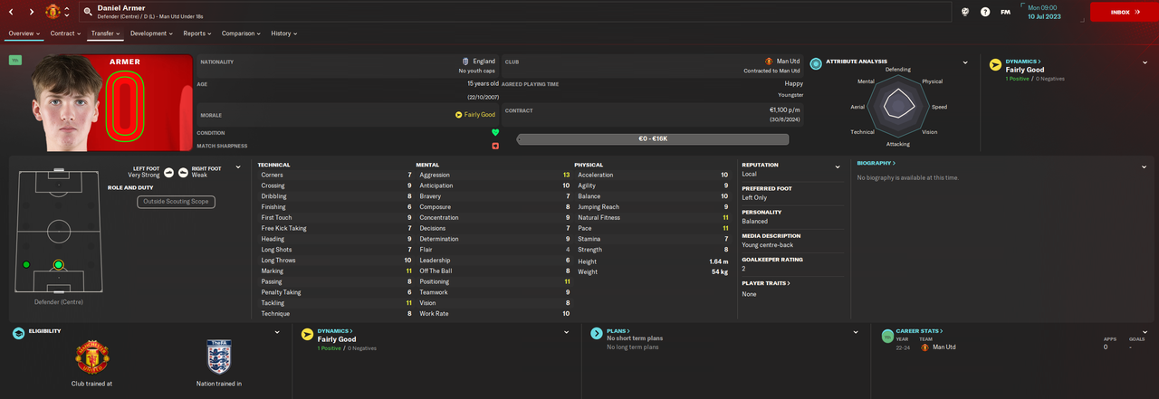The image size is (1159, 399).
Task: Open the Contract tab menu
Action: tap(65, 33)
